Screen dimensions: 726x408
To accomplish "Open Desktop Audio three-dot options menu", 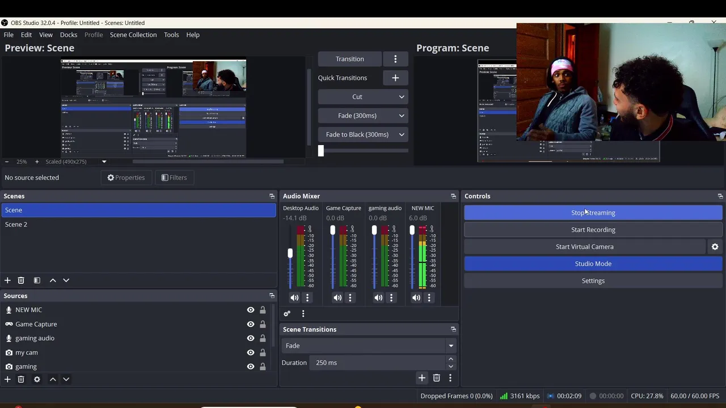I will click(307, 297).
